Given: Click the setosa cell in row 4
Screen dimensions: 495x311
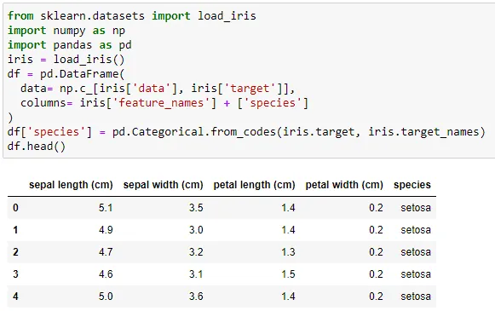Looking at the screenshot, I should [416, 297].
